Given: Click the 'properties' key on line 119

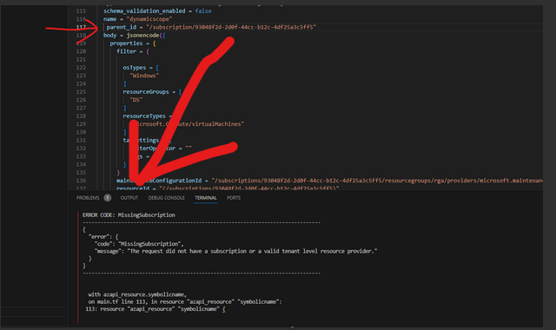Looking at the screenshot, I should click(126, 43).
